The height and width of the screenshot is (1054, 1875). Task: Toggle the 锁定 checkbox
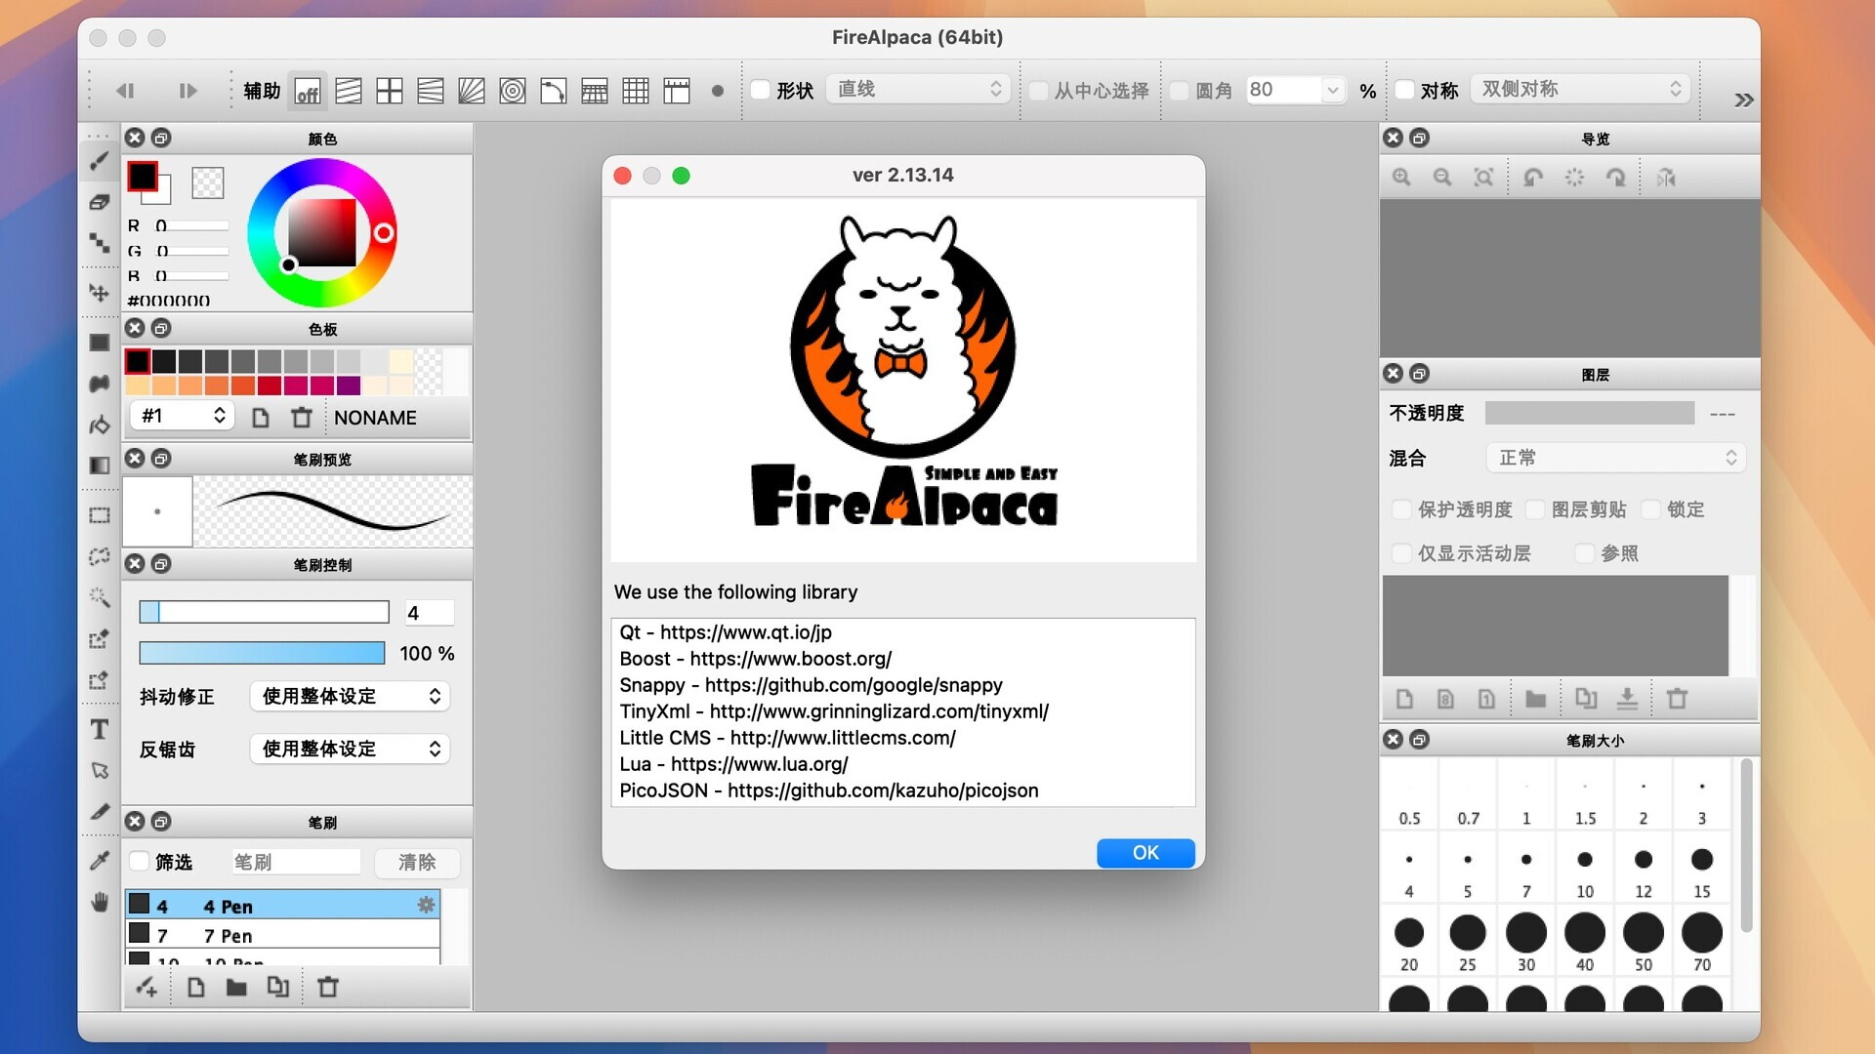pos(1650,509)
